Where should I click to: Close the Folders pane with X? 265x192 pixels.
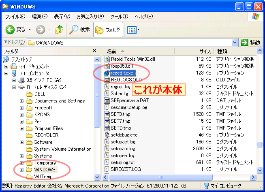click(94, 51)
